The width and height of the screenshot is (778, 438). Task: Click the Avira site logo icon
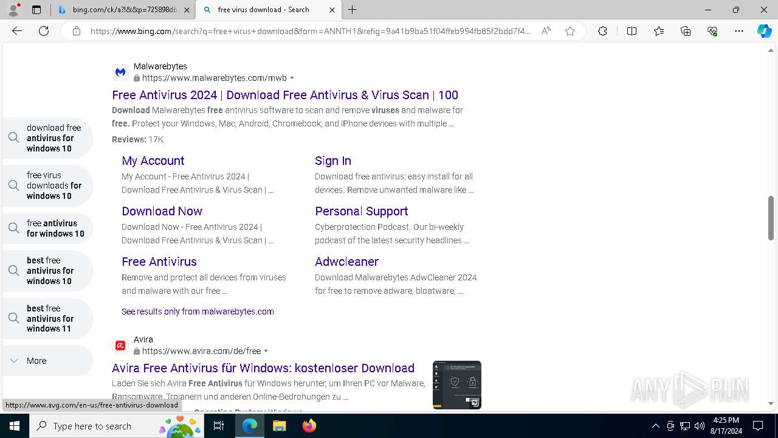coord(120,346)
